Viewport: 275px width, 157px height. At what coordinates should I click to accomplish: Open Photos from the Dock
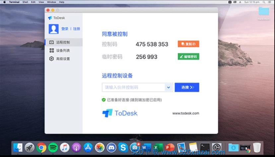[100, 147]
